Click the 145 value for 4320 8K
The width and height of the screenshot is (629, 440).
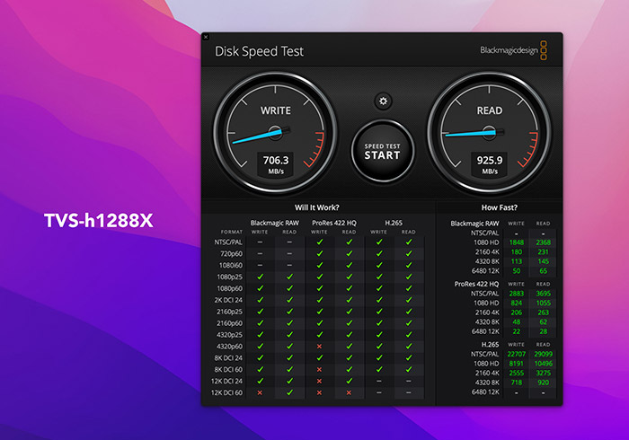tap(543, 261)
